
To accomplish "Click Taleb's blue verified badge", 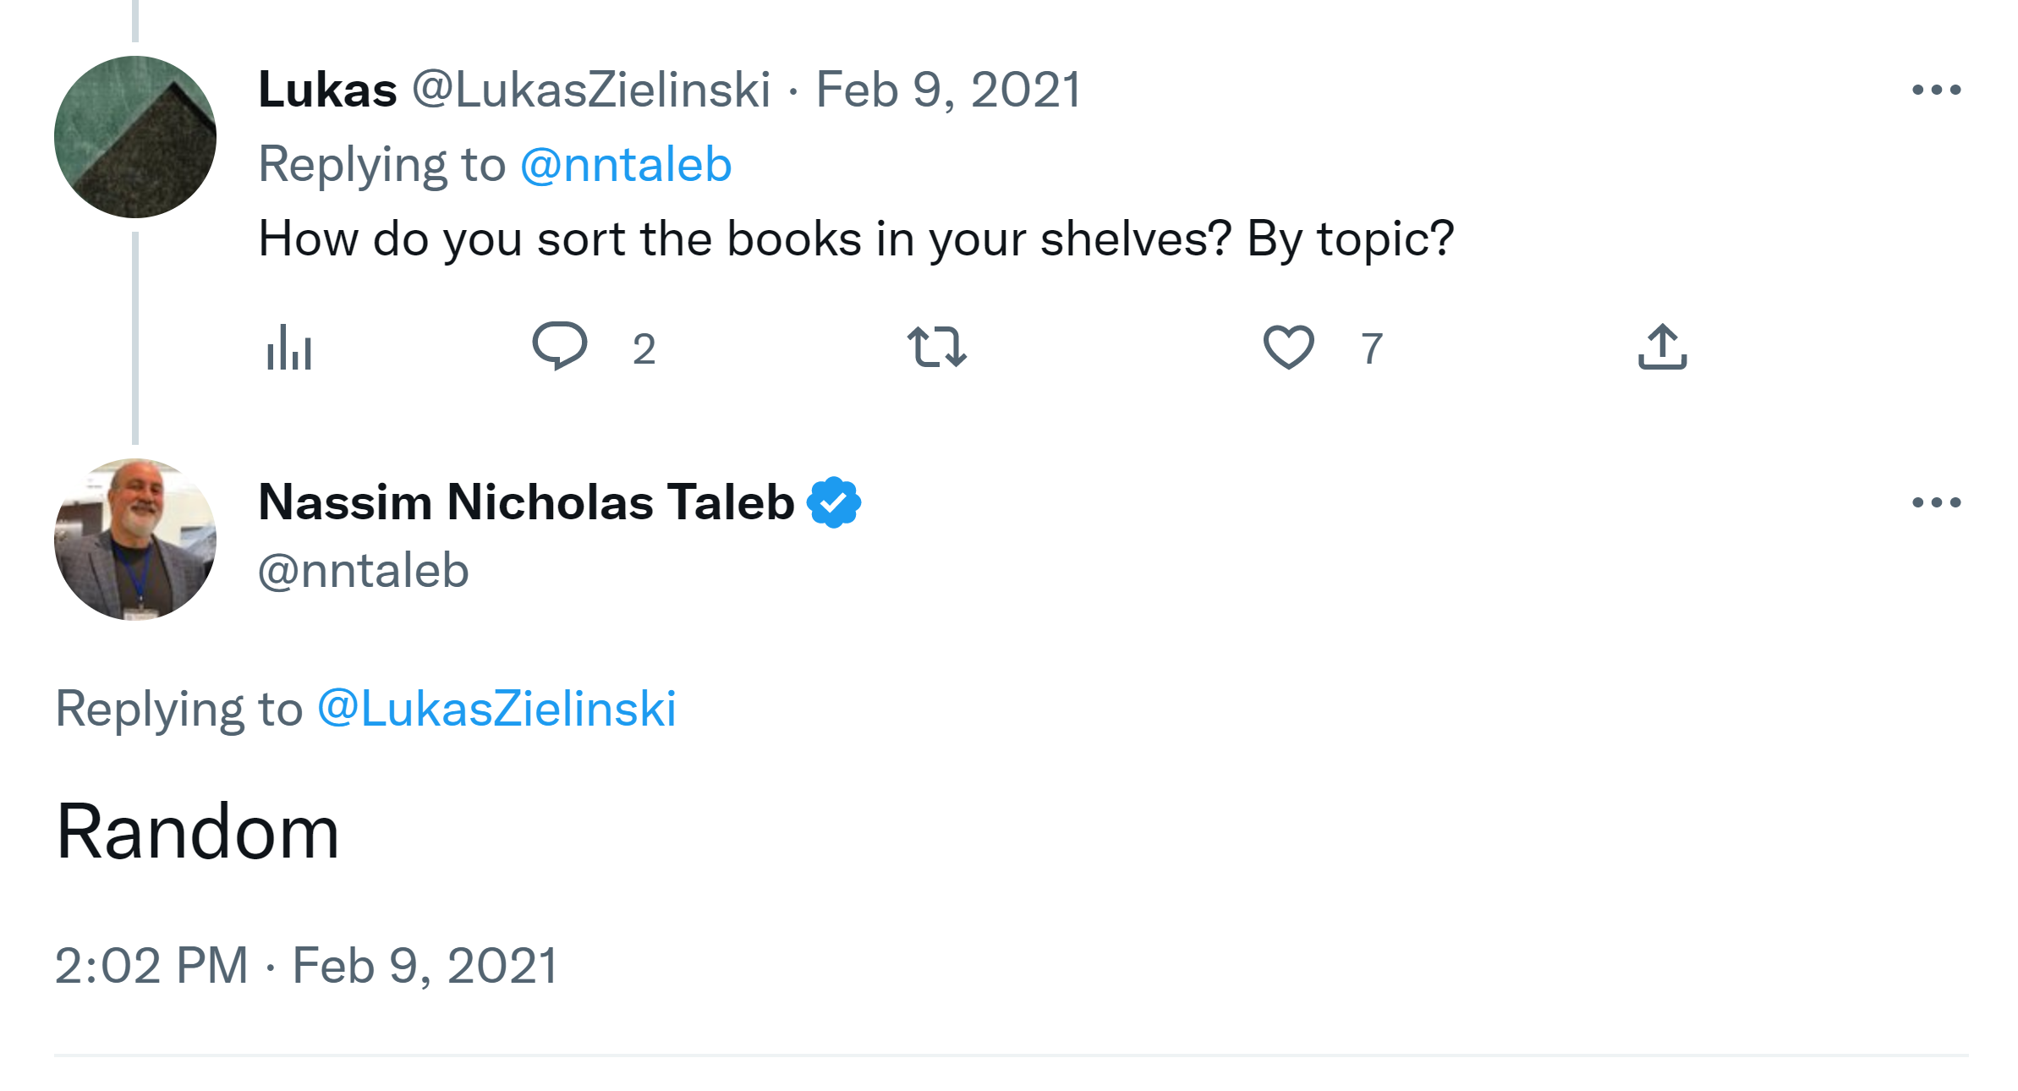I will coord(834,502).
